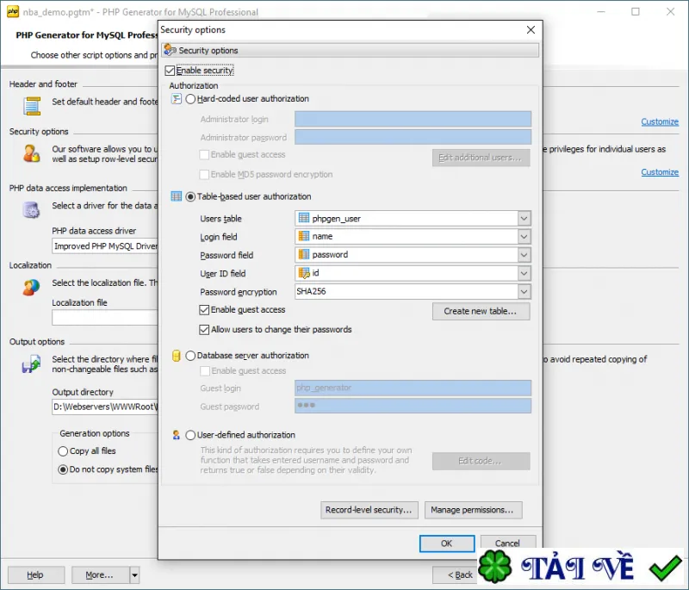Click the Help button

coord(35,574)
